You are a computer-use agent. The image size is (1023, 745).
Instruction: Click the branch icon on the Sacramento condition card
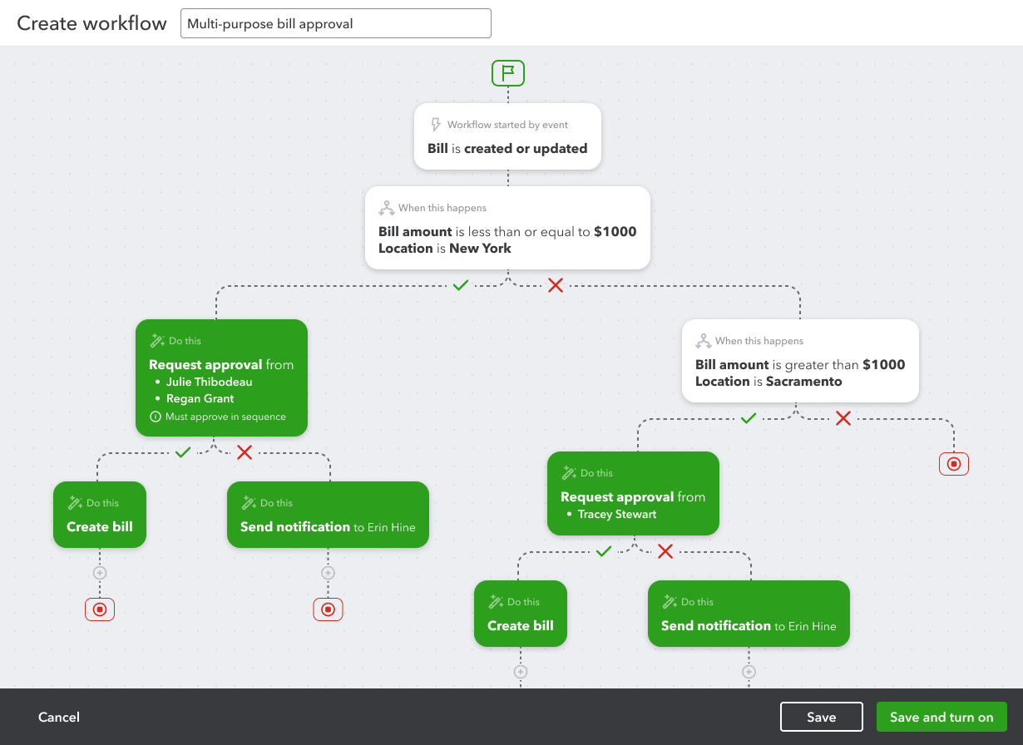(x=704, y=340)
